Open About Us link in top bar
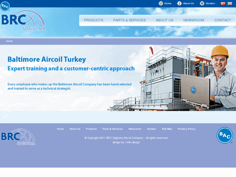 188,3
